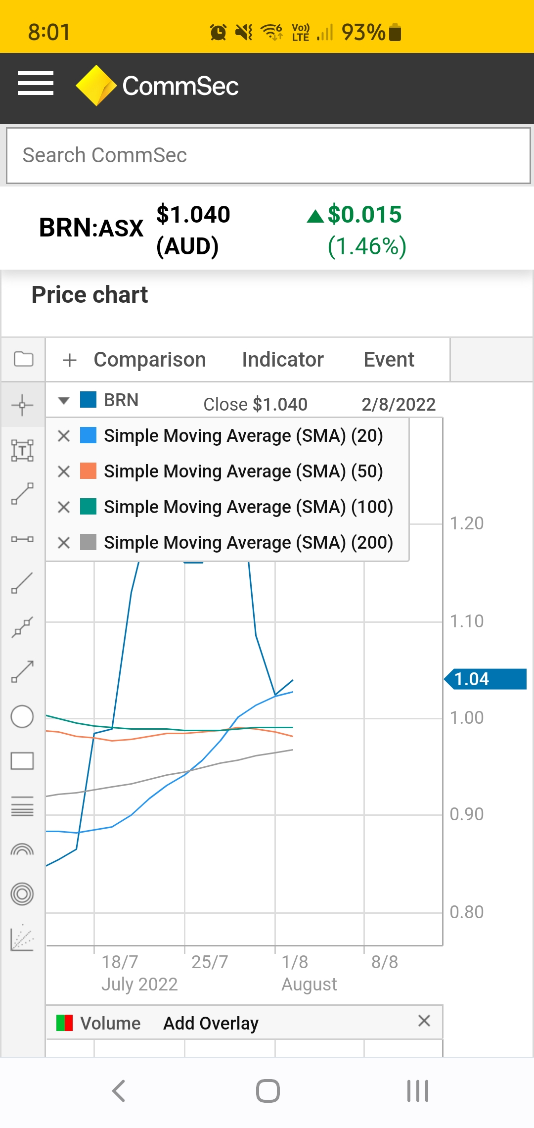Select the Fibonacci arcs tool
Image resolution: width=534 pixels, height=1128 pixels.
pyautogui.click(x=22, y=849)
